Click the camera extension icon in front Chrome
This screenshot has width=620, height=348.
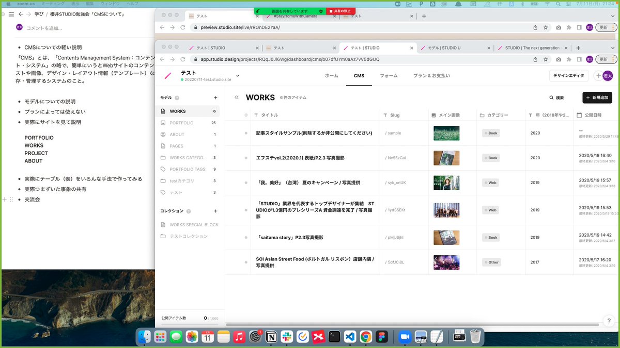(559, 59)
